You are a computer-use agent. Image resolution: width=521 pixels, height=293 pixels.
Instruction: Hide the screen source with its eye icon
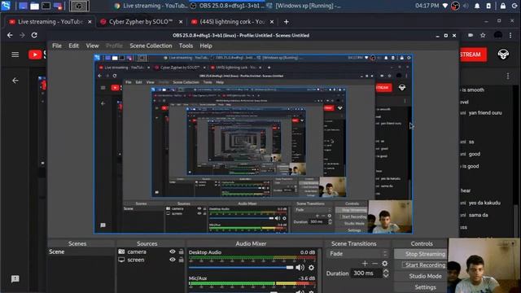pos(173,260)
